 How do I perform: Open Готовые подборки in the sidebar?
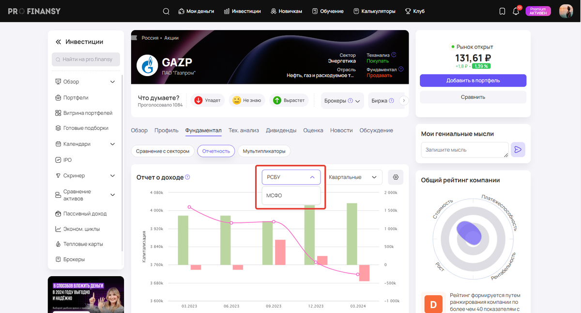point(82,128)
